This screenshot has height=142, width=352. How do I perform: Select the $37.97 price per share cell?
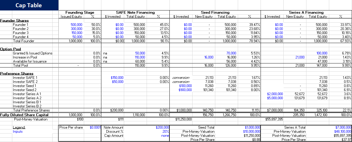pos(346,140)
